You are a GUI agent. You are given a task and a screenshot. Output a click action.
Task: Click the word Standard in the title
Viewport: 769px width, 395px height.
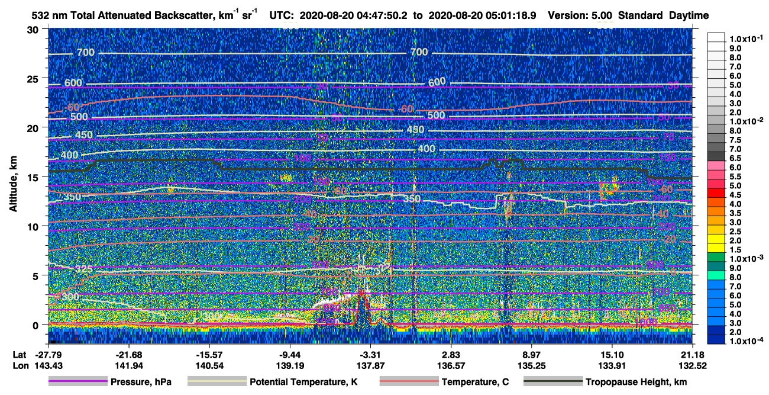[x=641, y=16]
